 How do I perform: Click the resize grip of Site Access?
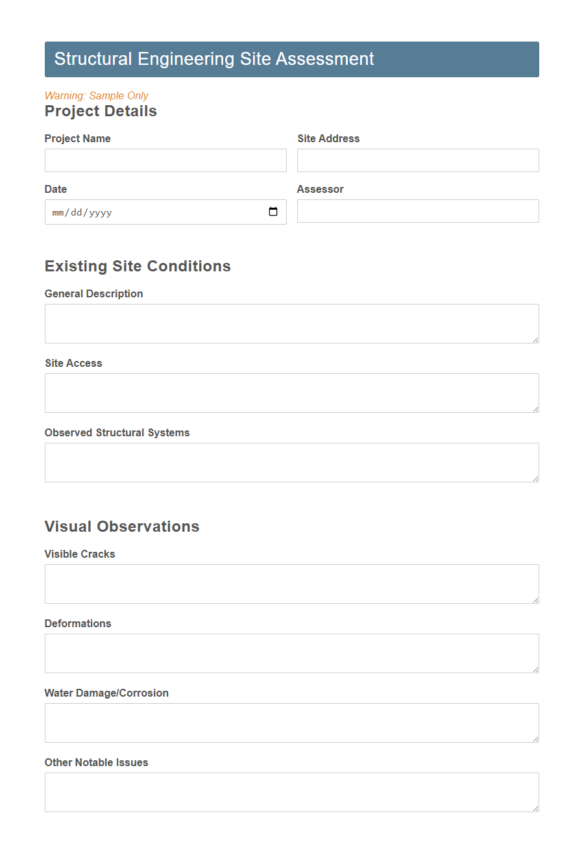536,410
